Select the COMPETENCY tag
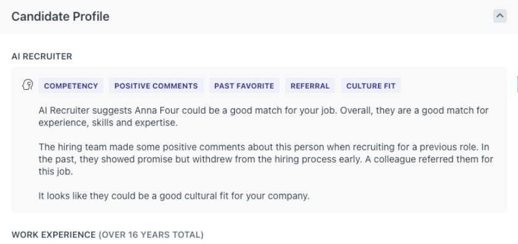The image size is (518, 244). point(71,86)
